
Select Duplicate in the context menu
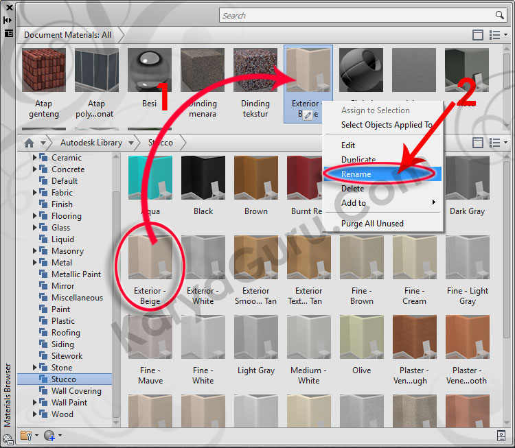(x=358, y=160)
